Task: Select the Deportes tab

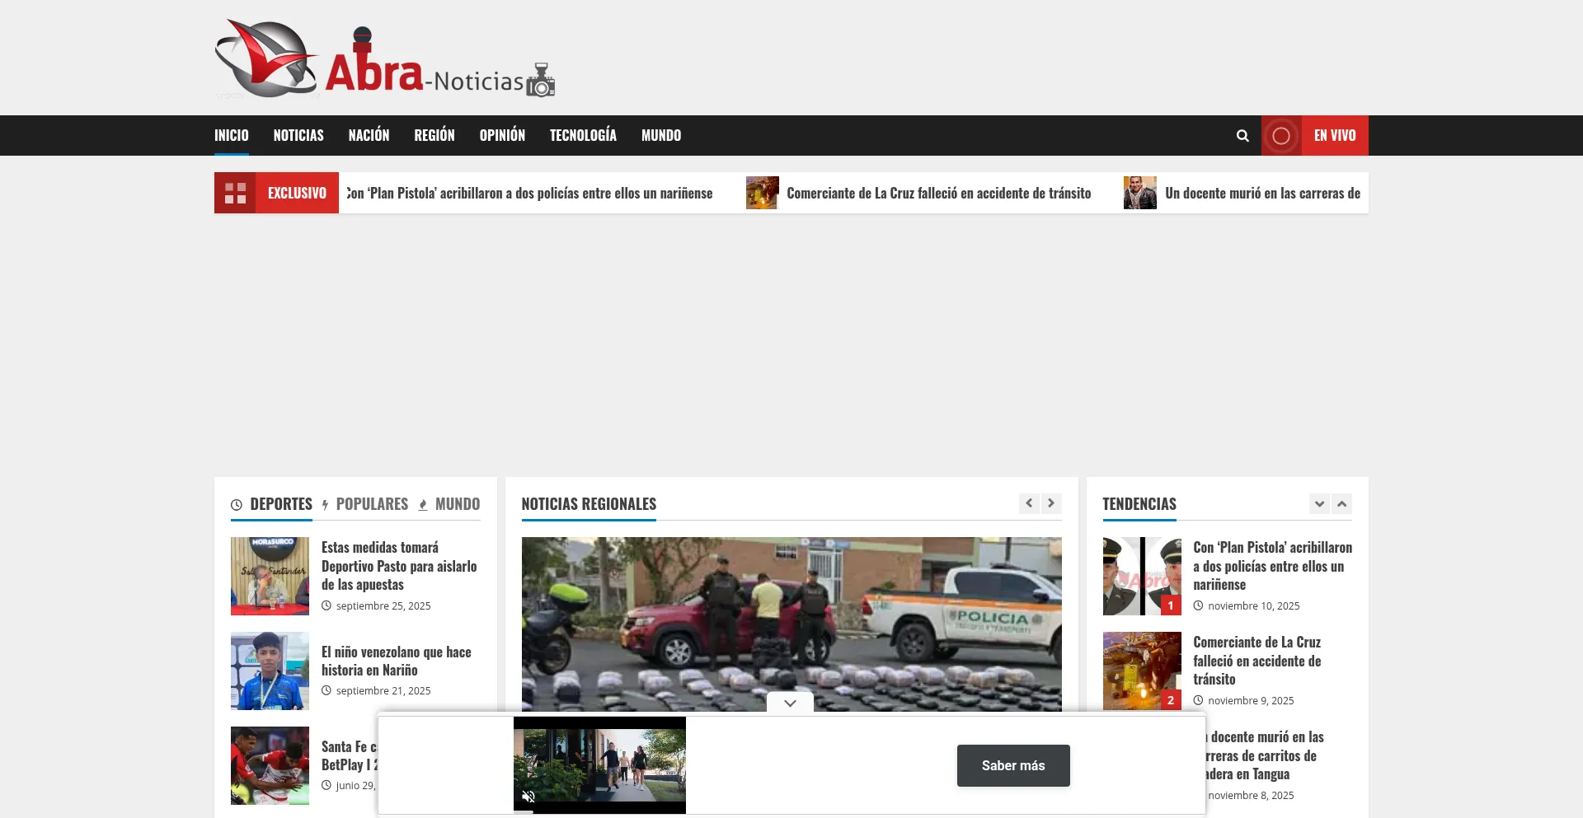Action: 280,504
